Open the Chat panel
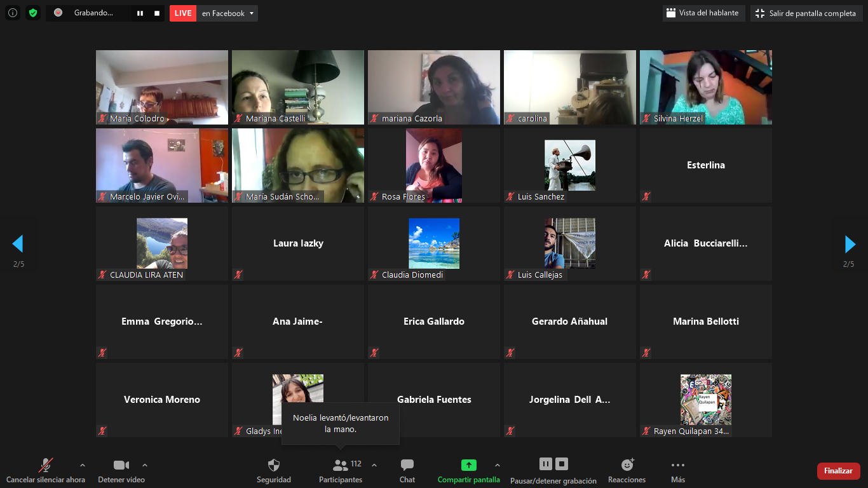Image resolution: width=868 pixels, height=488 pixels. coord(407,470)
